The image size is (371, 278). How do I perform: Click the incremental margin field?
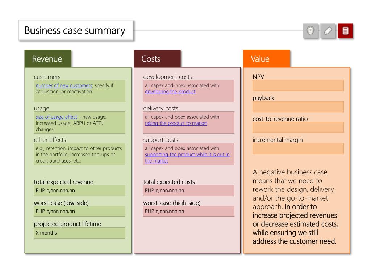[x=298, y=148]
